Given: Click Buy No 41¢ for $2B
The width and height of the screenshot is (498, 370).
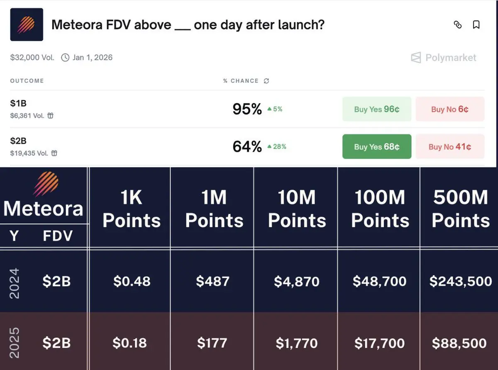Looking at the screenshot, I should tap(449, 146).
